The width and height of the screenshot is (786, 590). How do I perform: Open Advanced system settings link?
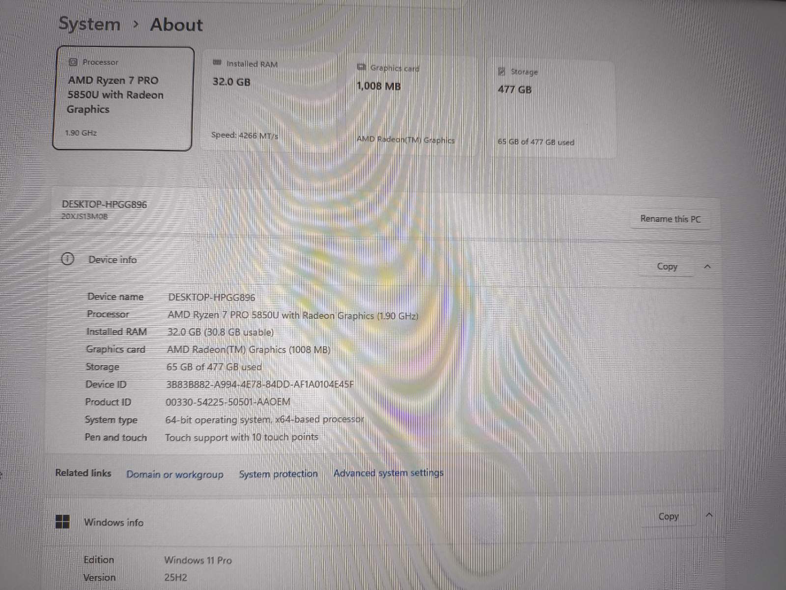(x=389, y=473)
